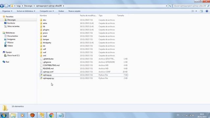
Task: Select the procs folder name
Action: click(x=45, y=33)
